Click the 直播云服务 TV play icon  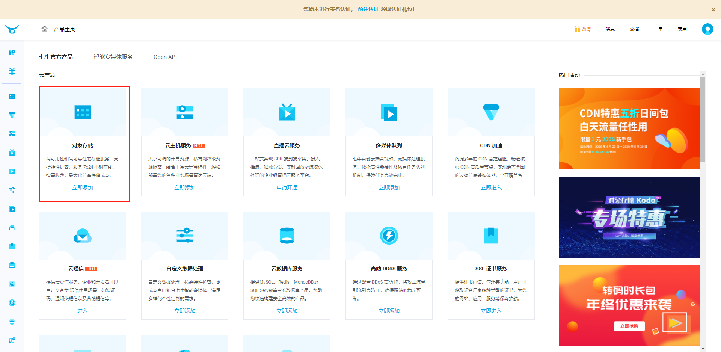[287, 112]
